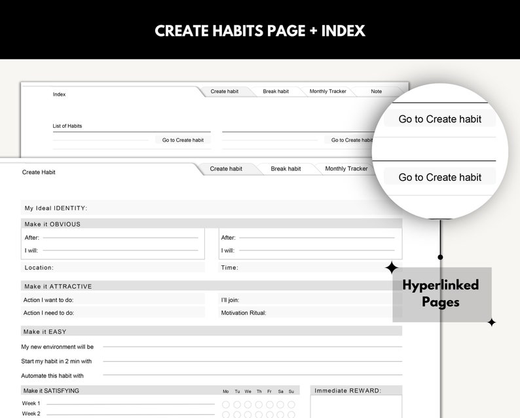Click the Automate this habit with line

click(x=252, y=375)
